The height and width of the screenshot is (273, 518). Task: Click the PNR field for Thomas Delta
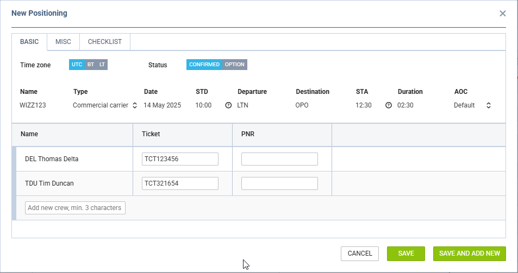279,159
